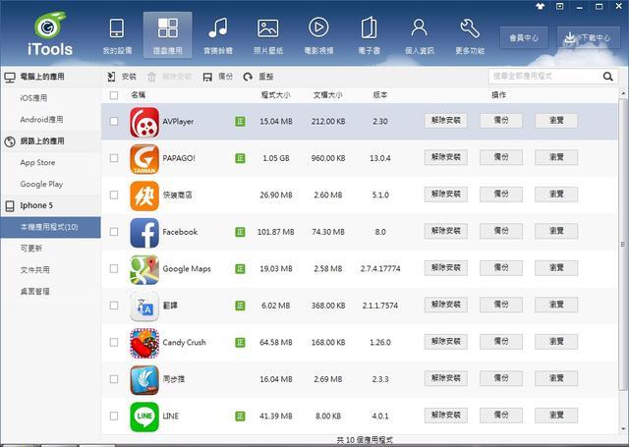Click the Translate app icon
This screenshot has height=447, width=629.
click(144, 307)
